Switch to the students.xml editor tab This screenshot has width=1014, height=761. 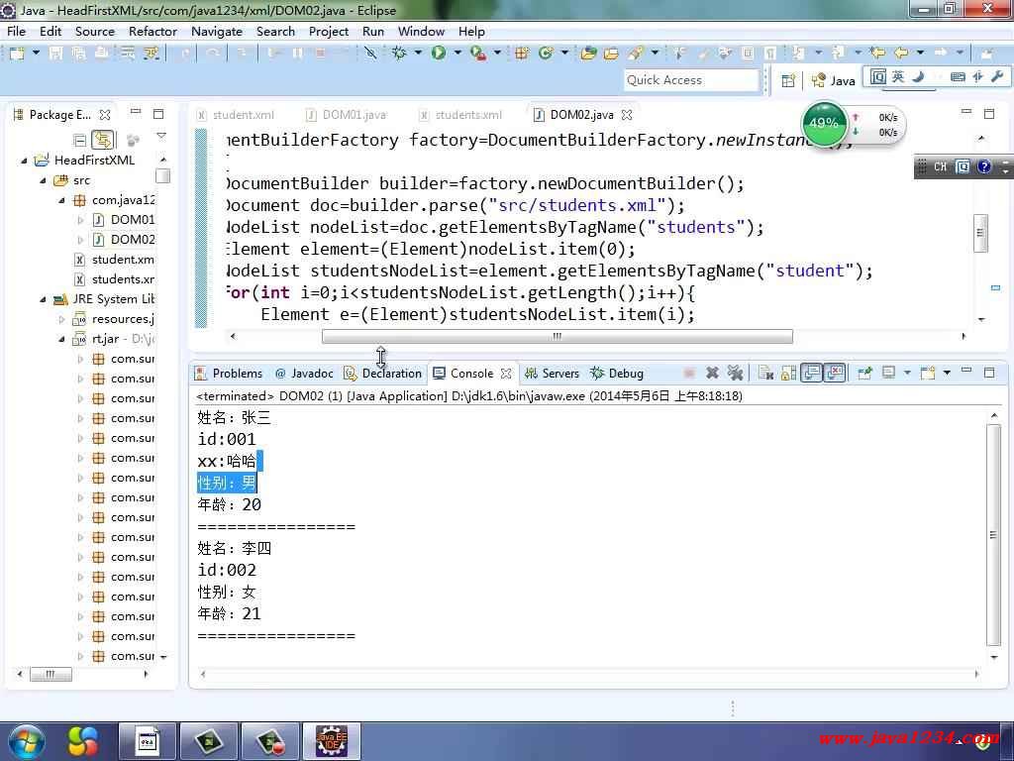pos(460,115)
